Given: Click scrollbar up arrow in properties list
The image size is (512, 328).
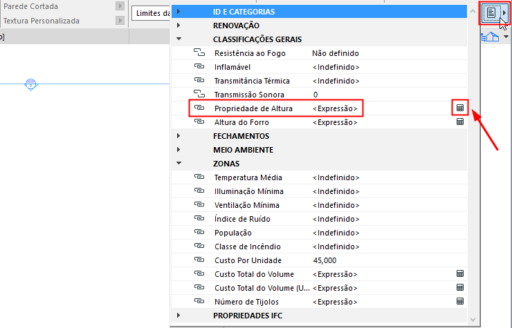Looking at the screenshot, I should [473, 12].
